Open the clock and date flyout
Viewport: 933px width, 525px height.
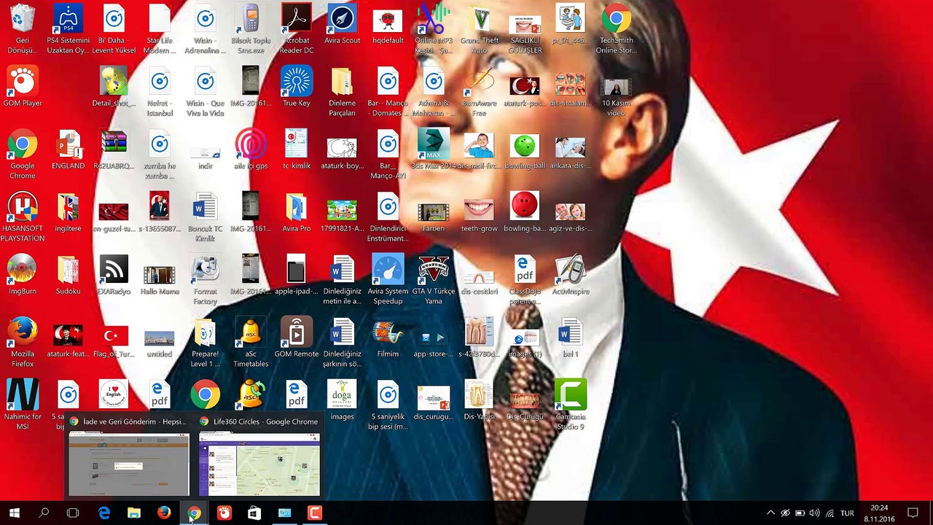click(880, 513)
